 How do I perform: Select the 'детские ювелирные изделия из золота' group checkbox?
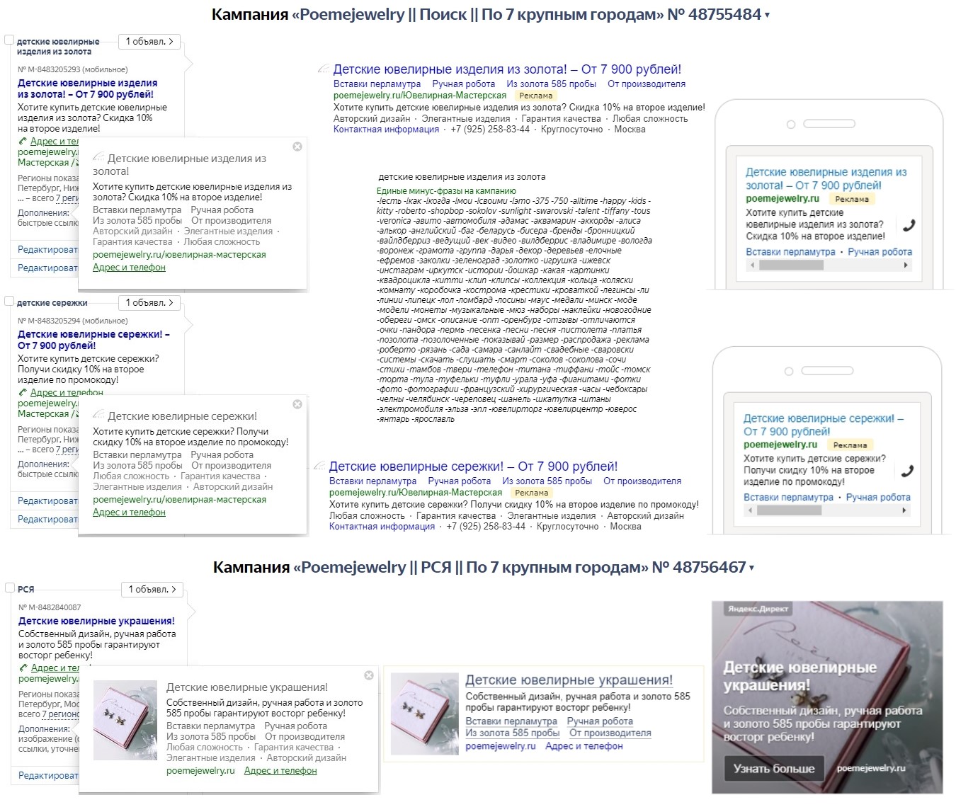coord(9,40)
